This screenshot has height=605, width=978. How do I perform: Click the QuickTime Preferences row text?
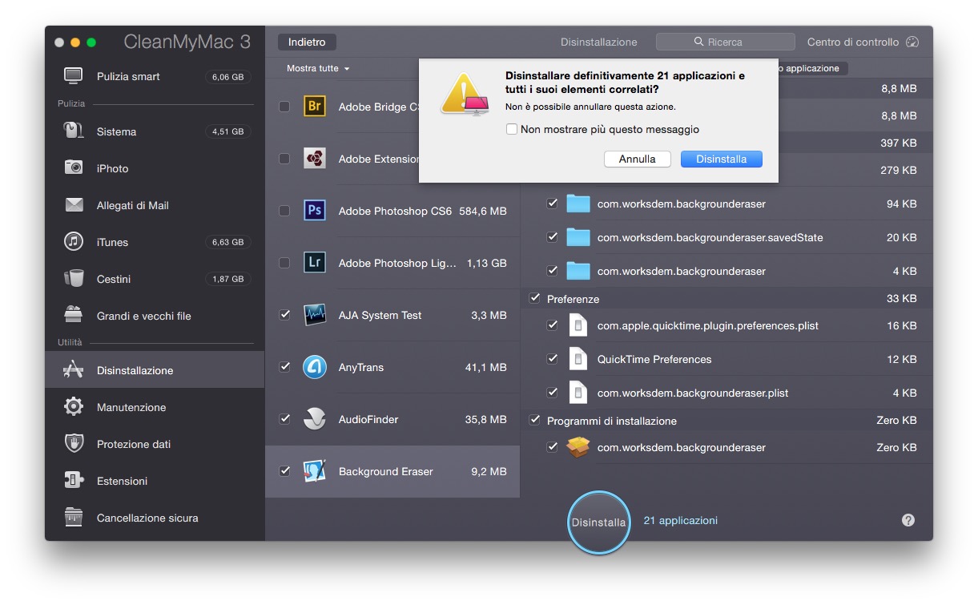point(654,359)
